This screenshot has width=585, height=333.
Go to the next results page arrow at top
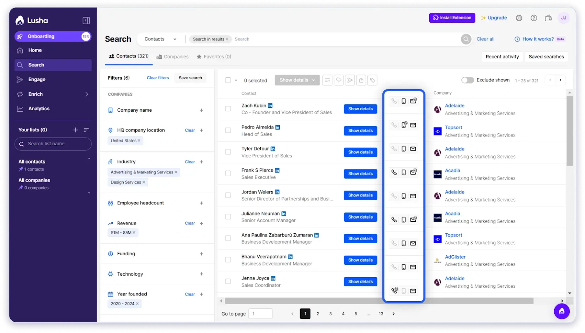coord(560,80)
